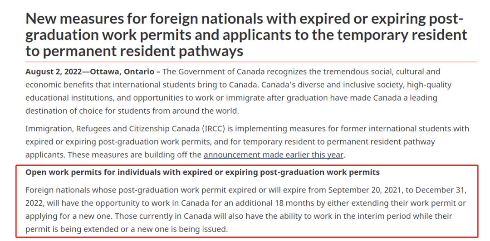Click the paragraph beginning 'Foreign nationals whose post-graduation'
The height and width of the screenshot is (241, 490).
tap(245, 210)
